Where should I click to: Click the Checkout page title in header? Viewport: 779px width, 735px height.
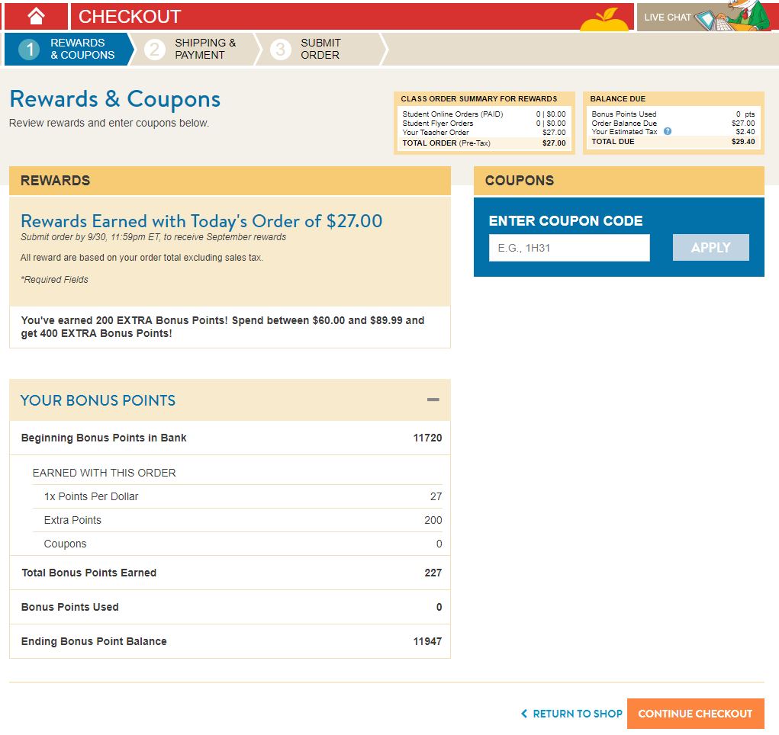coord(130,16)
